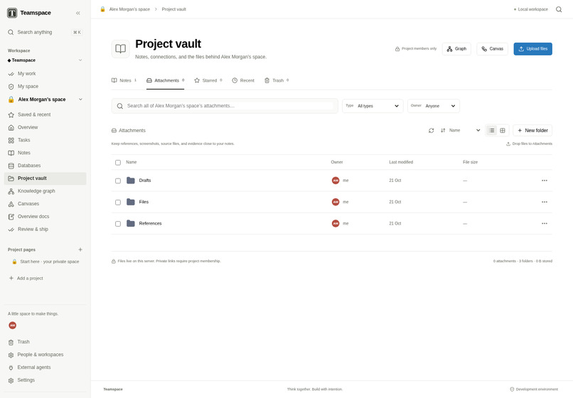Open the Name sort dropdown

coord(465,131)
